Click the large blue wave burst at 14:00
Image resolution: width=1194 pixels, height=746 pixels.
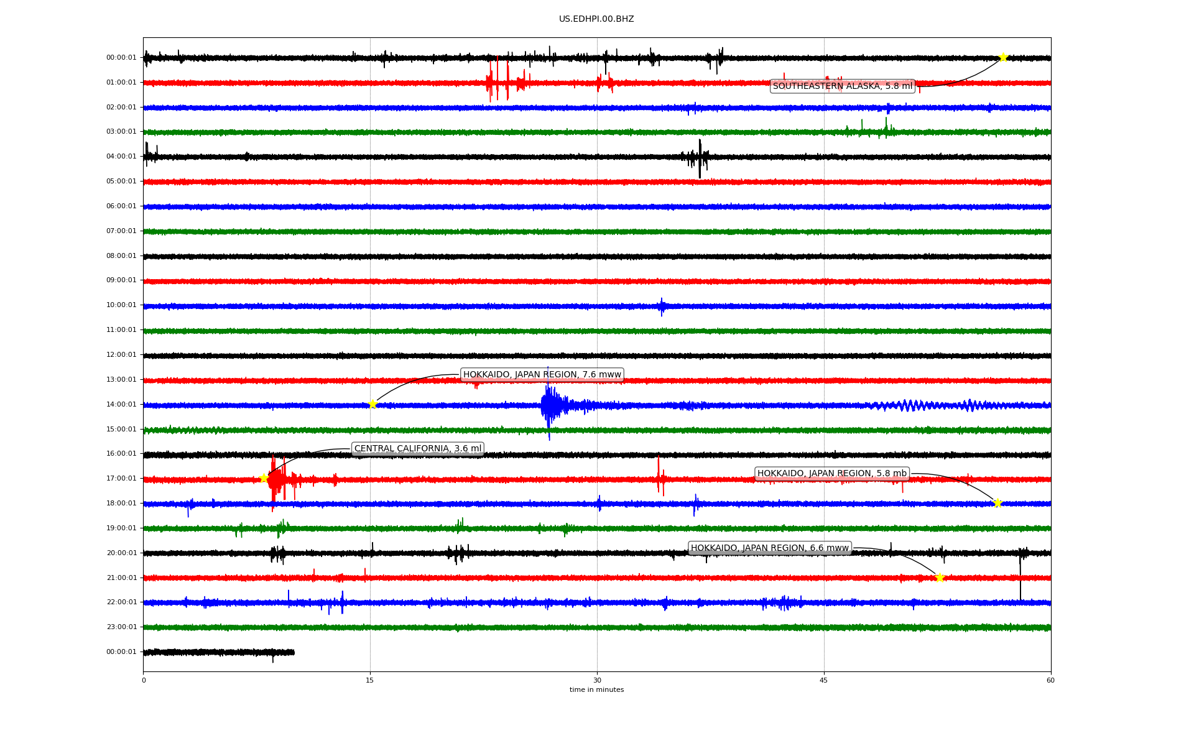(x=550, y=405)
